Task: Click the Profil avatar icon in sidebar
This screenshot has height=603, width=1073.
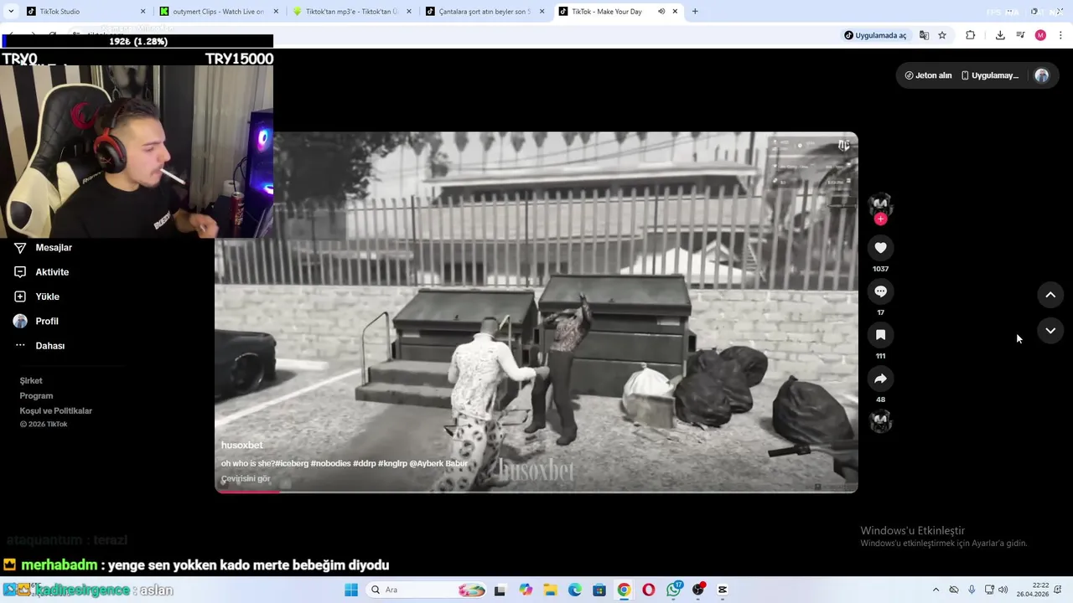Action: [x=20, y=321]
